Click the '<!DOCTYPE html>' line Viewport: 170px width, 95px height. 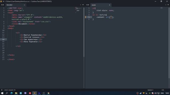(15, 8)
